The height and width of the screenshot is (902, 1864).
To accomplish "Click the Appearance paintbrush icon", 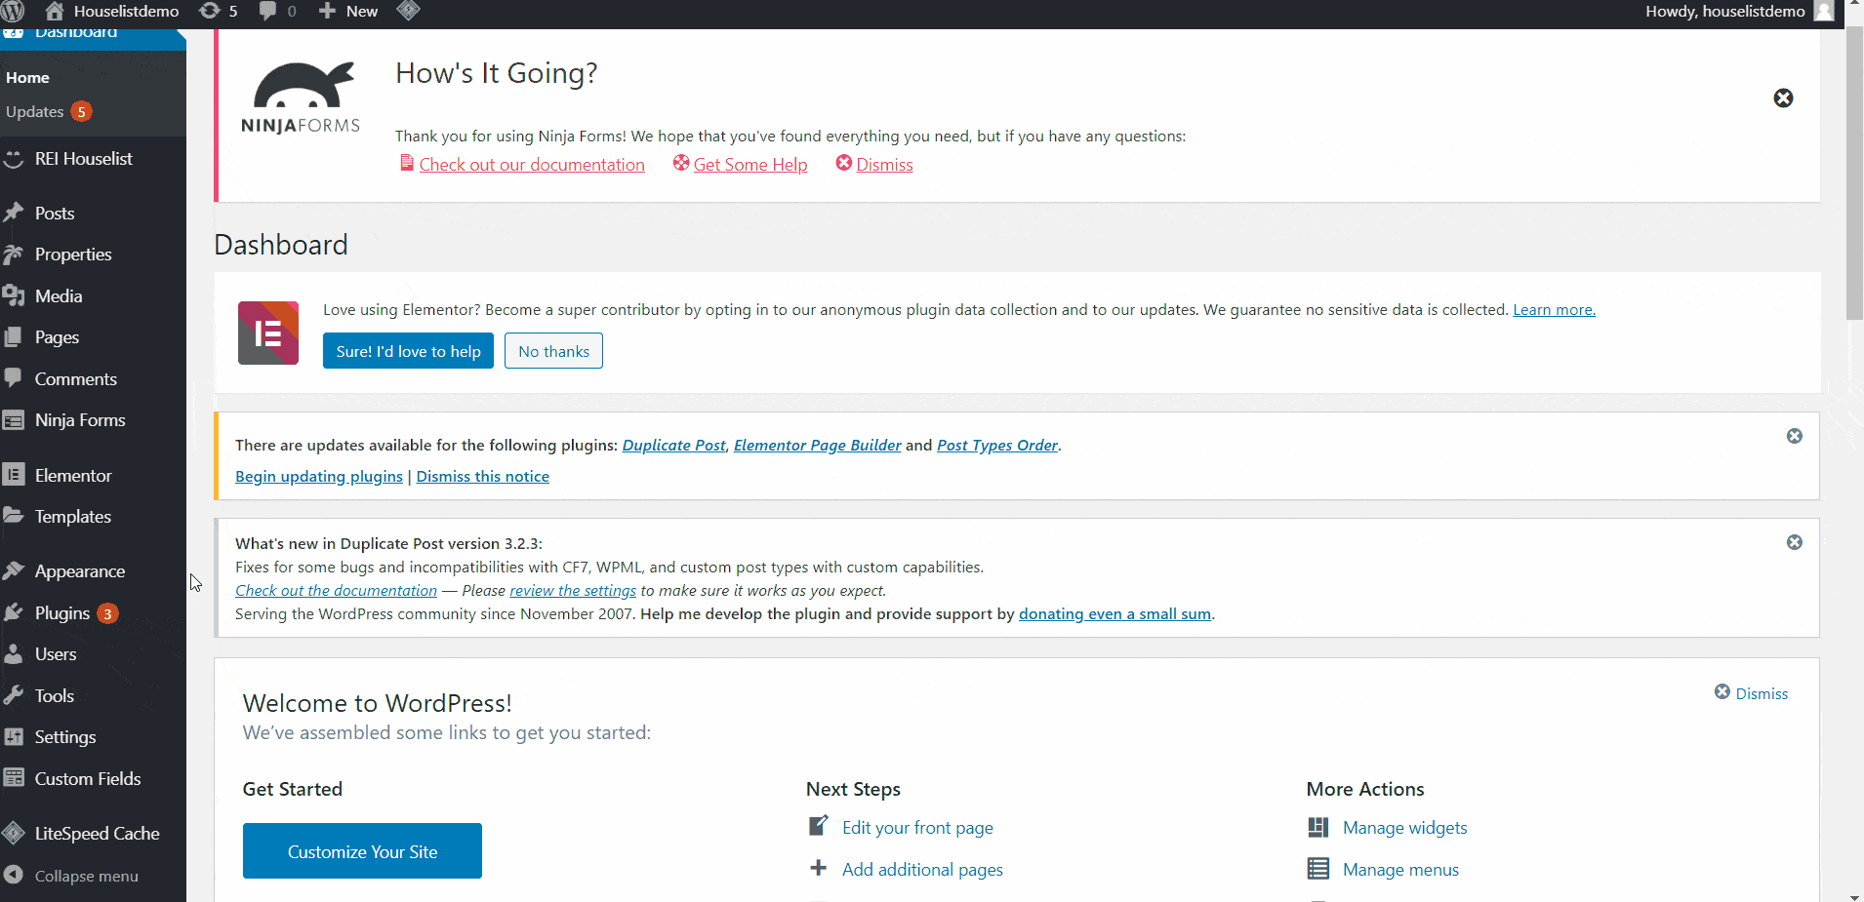I will coord(14,570).
